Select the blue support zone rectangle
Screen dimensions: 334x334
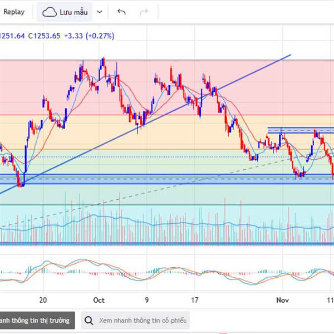pos(167,179)
